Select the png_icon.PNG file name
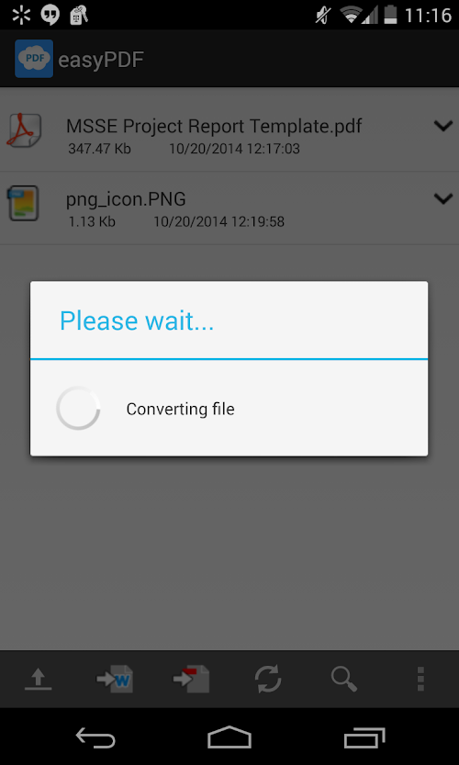Viewport: 459px width, 765px height. [126, 199]
